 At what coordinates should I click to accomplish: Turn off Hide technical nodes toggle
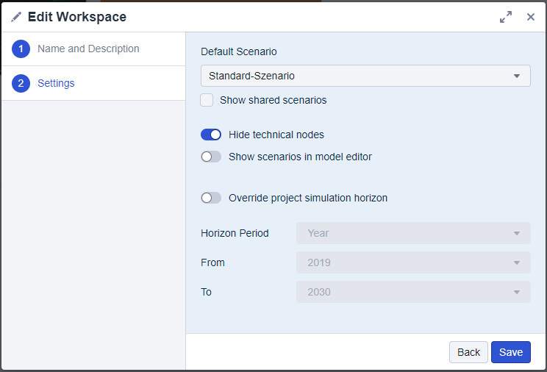(211, 135)
